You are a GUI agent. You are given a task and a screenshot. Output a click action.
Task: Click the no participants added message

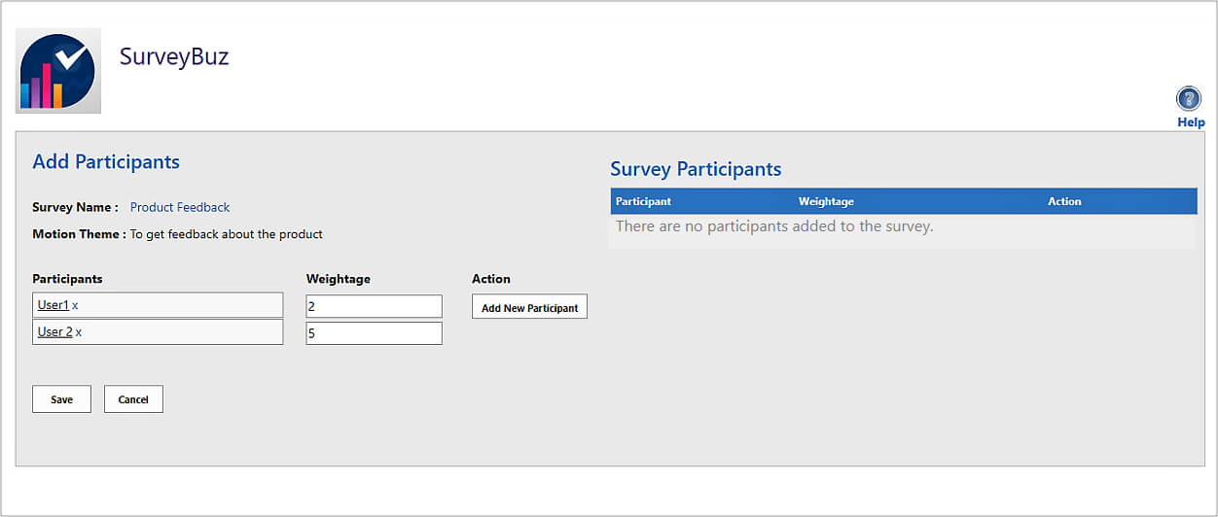[x=774, y=226]
